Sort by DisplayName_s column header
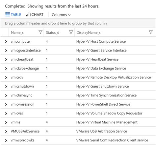The width and height of the screenshot is (156, 145). coord(89,32)
